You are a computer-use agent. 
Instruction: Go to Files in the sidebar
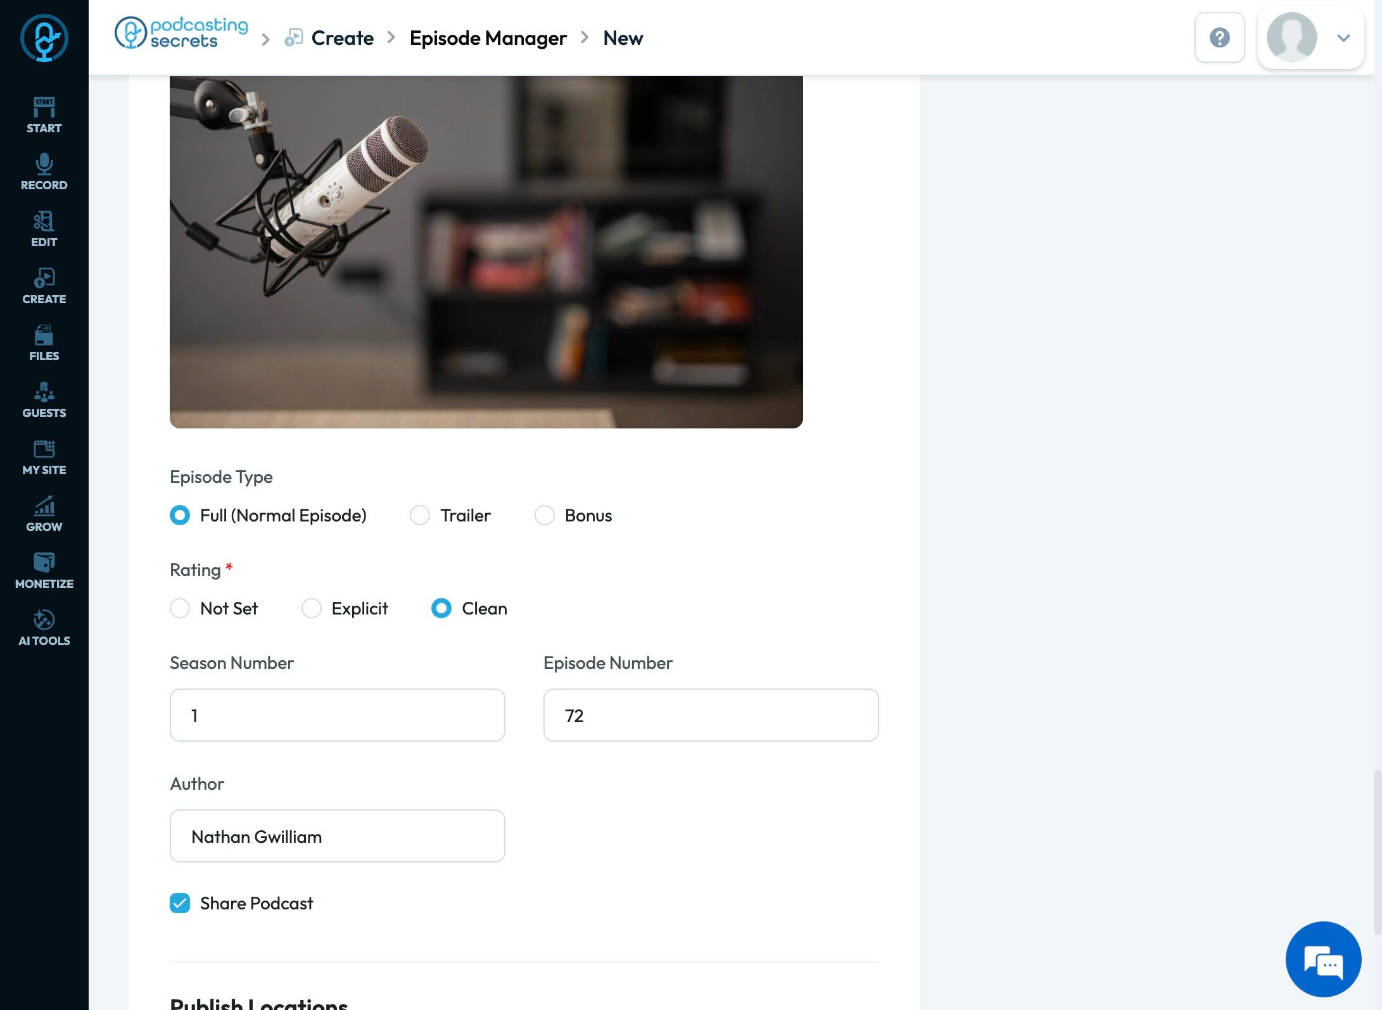click(x=44, y=342)
